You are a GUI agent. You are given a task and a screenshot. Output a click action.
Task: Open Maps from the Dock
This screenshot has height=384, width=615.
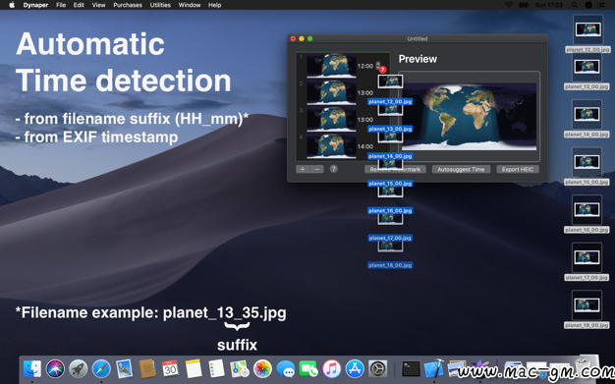240,368
